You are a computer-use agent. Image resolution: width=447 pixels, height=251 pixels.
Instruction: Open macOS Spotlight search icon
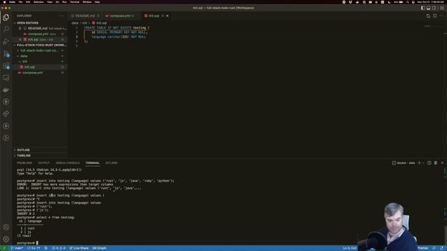tap(408, 2)
